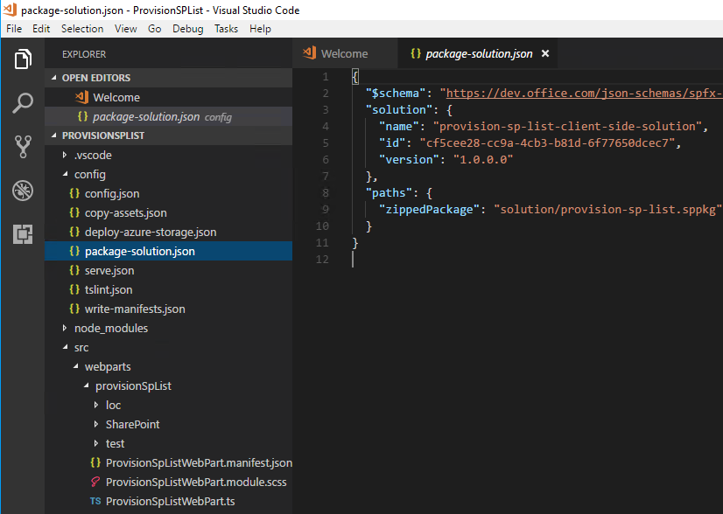
Task: Click the "zippedPackage" key in editor
Action: 430,210
